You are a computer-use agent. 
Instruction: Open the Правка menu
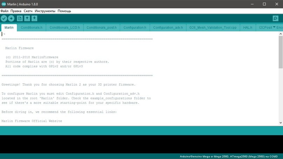point(16,11)
